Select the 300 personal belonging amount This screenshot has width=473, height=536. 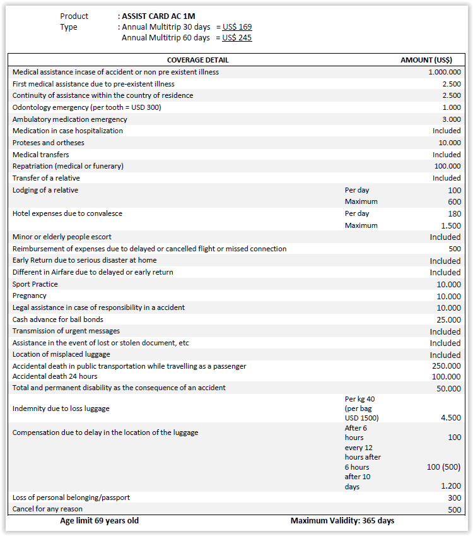(x=455, y=498)
